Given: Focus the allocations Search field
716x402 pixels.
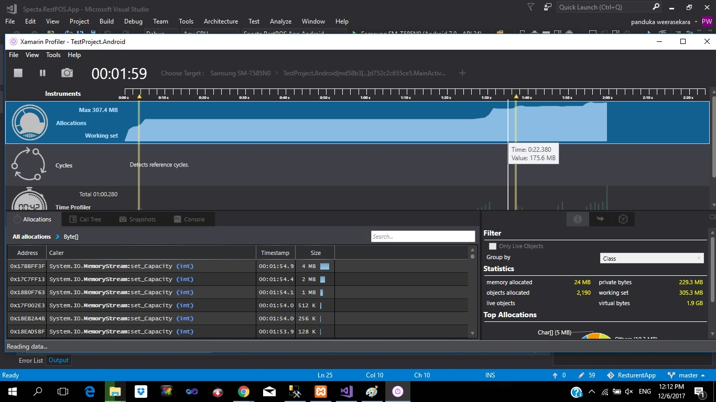Looking at the screenshot, I should point(423,237).
